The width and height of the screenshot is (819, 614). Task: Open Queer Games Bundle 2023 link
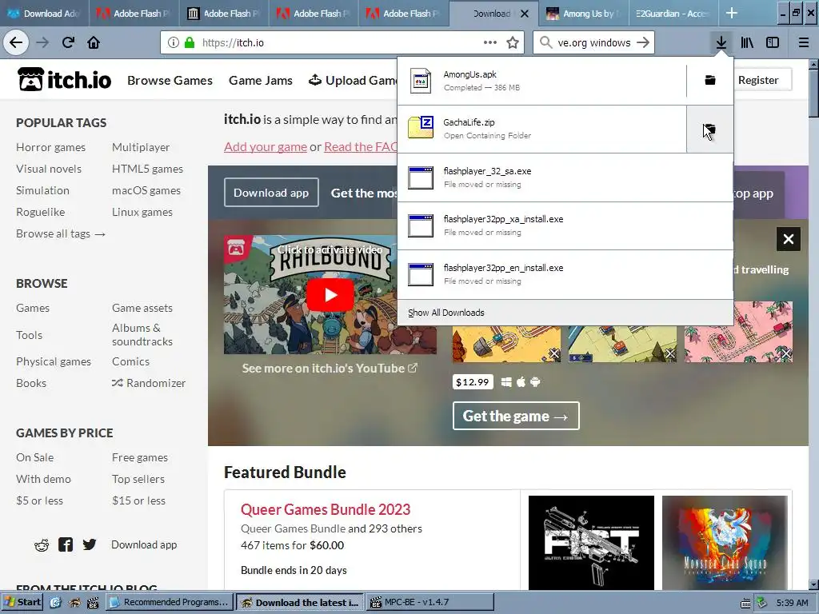coord(326,509)
